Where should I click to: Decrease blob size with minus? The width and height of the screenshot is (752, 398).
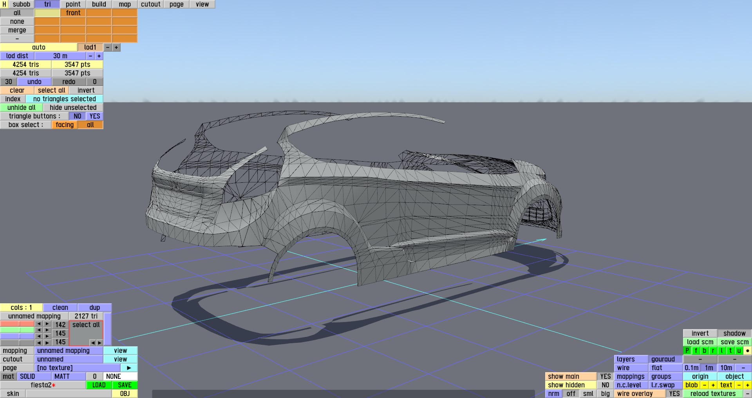tap(705, 385)
